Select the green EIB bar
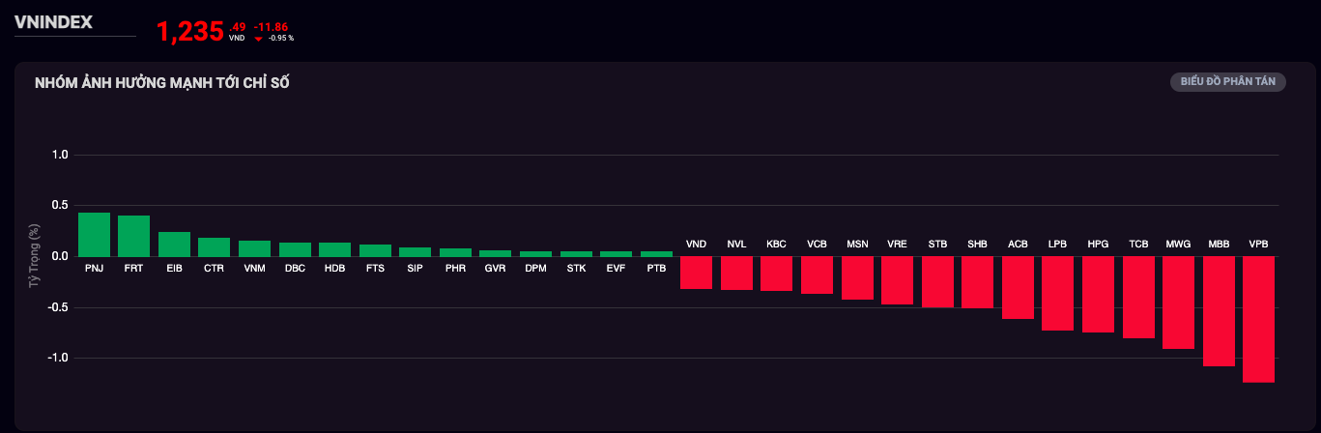This screenshot has height=433, width=1321. 174,244
